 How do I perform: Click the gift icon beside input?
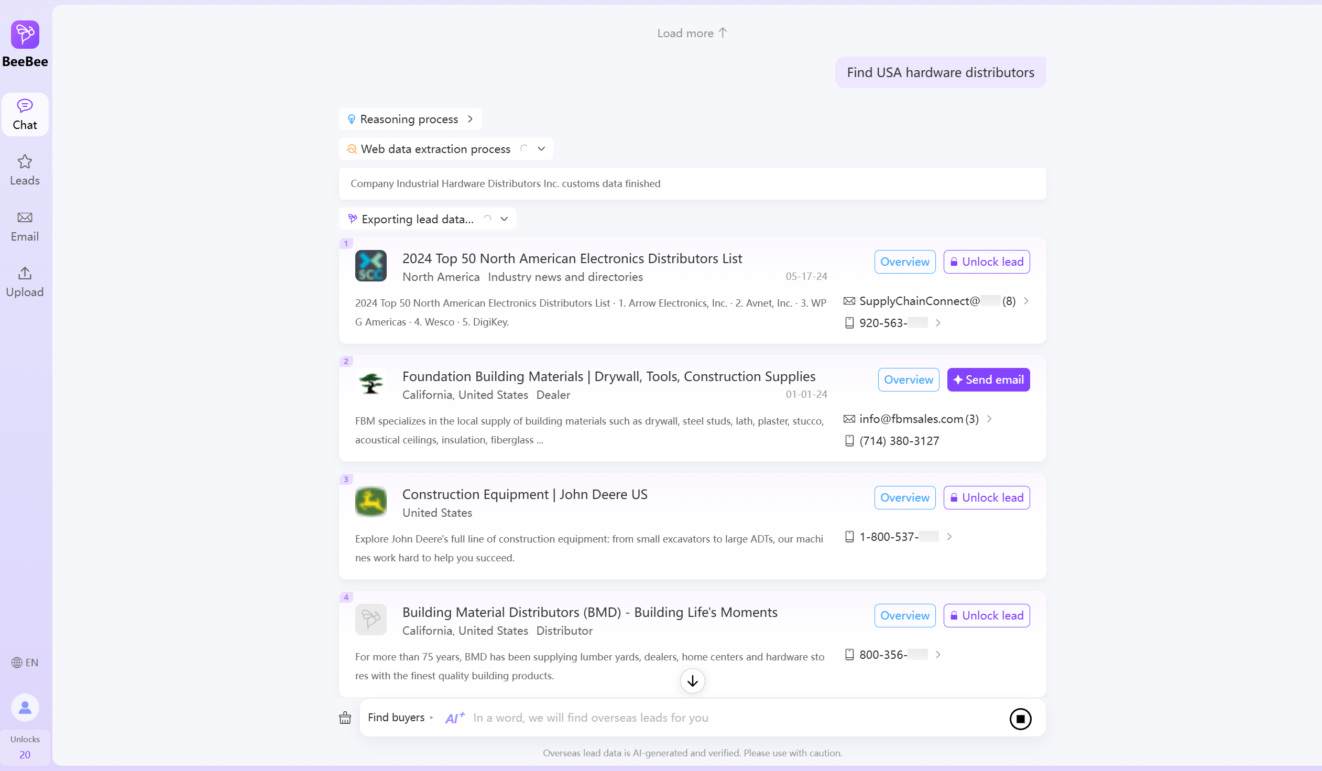pyautogui.click(x=345, y=718)
